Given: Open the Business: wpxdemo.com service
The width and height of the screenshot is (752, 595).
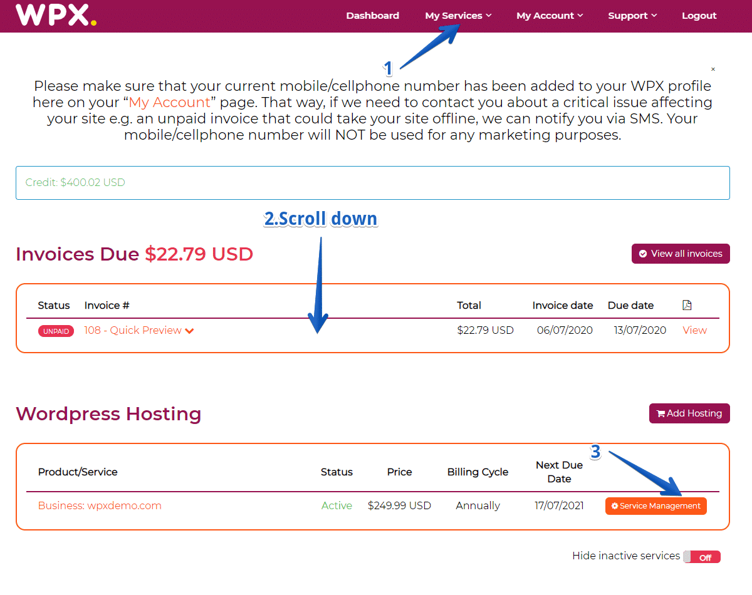Looking at the screenshot, I should pyautogui.click(x=100, y=505).
